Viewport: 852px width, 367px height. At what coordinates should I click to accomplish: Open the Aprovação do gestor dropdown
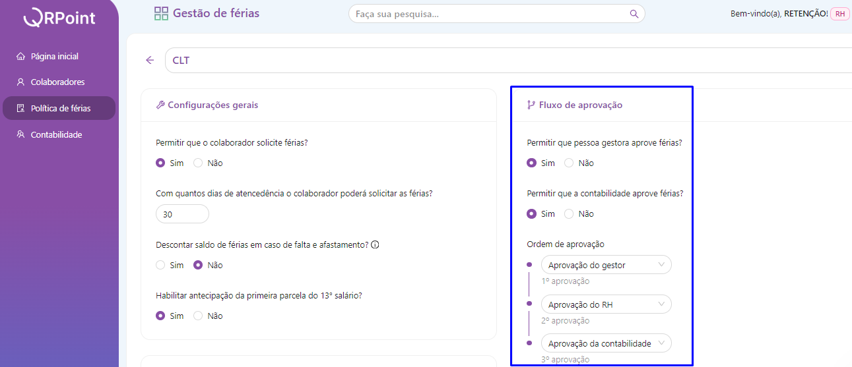pos(606,265)
